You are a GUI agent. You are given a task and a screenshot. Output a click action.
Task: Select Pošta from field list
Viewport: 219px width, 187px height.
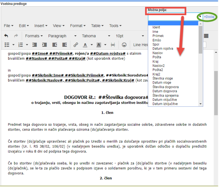tap(173, 57)
